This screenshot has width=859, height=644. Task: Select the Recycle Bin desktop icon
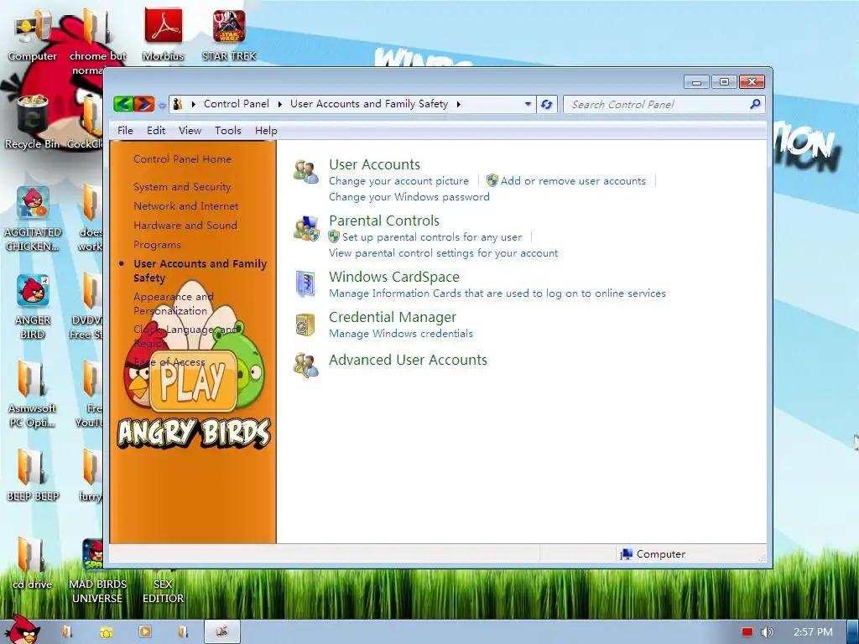tap(33, 122)
